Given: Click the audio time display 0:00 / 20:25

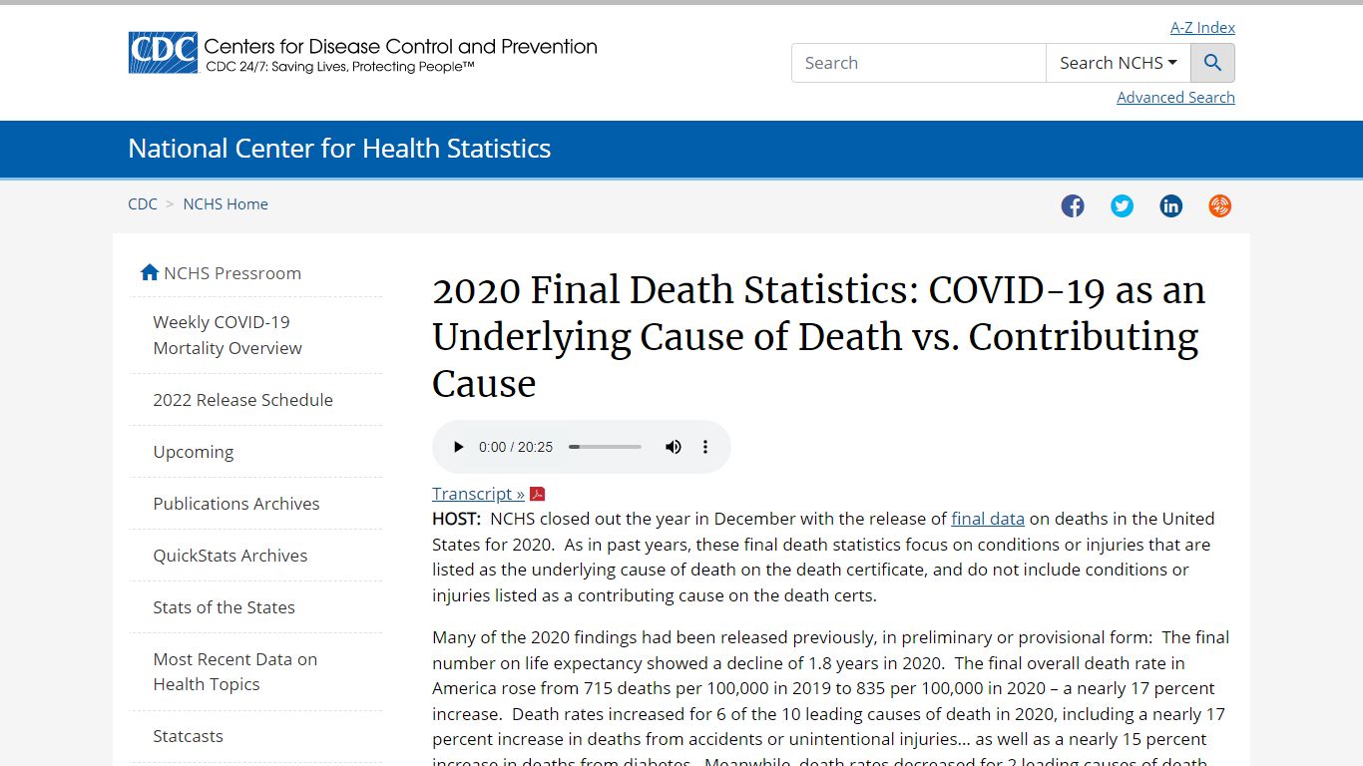Looking at the screenshot, I should pos(515,447).
